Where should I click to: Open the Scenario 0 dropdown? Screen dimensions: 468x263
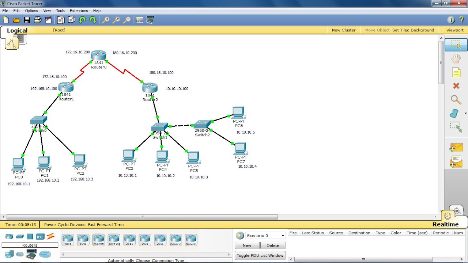[x=265, y=236]
